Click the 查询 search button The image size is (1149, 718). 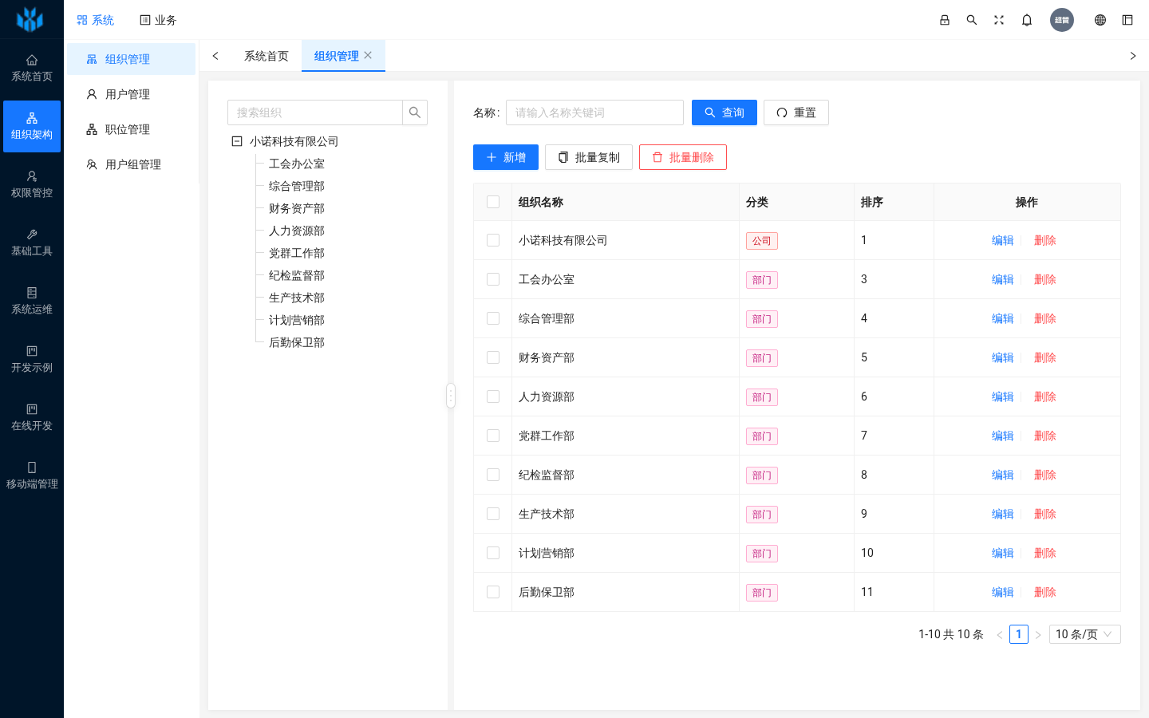coord(725,112)
